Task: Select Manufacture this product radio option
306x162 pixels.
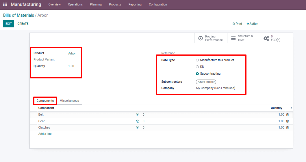Action: coord(197,60)
